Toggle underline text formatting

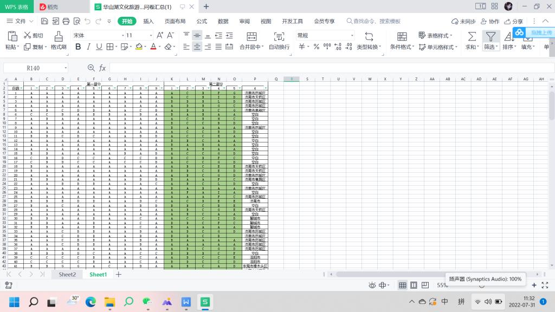click(101, 47)
